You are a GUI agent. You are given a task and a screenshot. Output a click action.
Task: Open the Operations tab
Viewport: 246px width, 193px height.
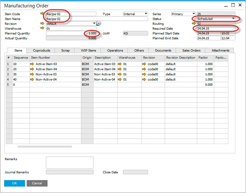(x=115, y=50)
